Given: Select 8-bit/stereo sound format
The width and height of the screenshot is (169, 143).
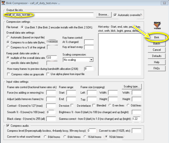Looking at the screenshot, I should pyautogui.click(x=65, y=137).
